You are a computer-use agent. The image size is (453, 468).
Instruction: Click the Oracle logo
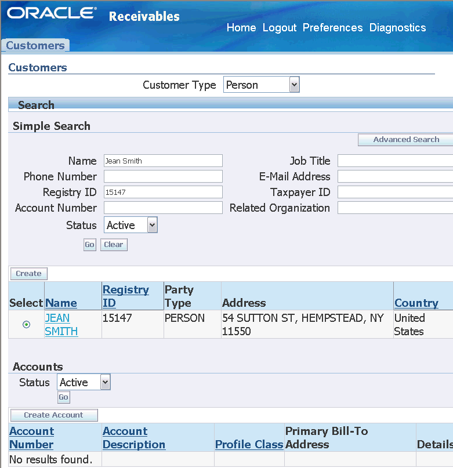(52, 13)
